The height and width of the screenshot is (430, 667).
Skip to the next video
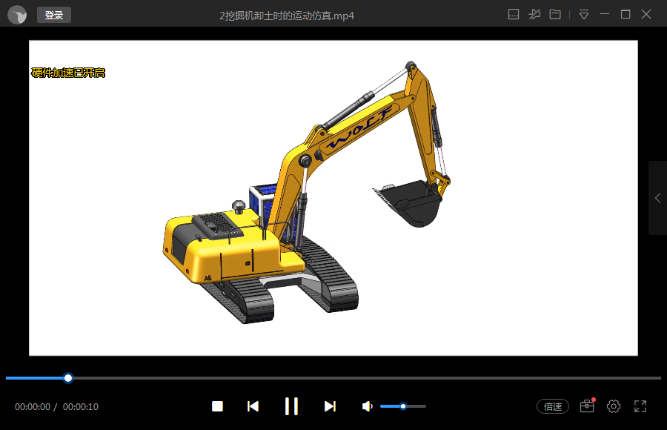[x=330, y=406]
